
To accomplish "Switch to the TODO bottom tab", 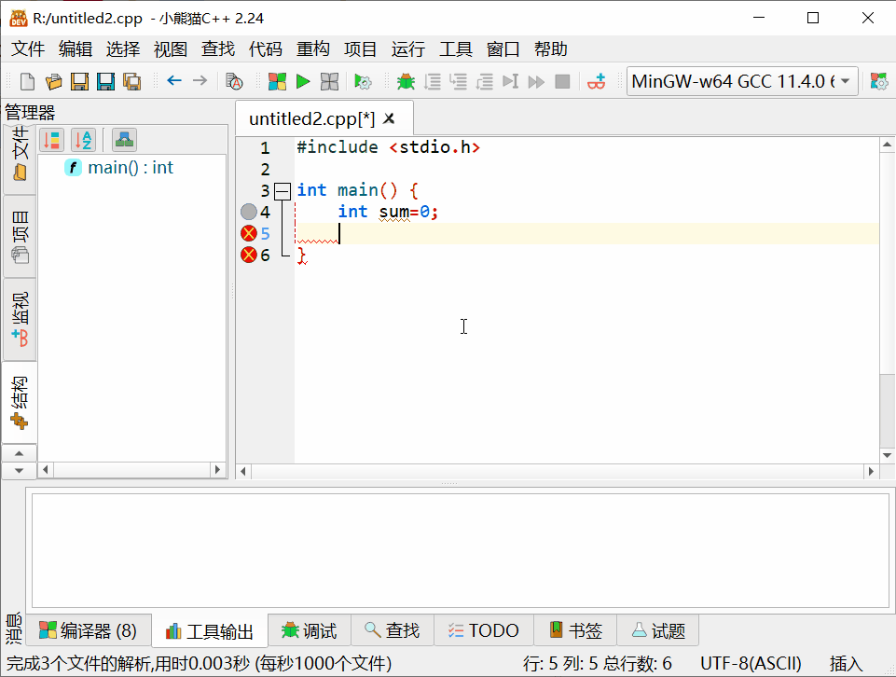I will click(483, 630).
